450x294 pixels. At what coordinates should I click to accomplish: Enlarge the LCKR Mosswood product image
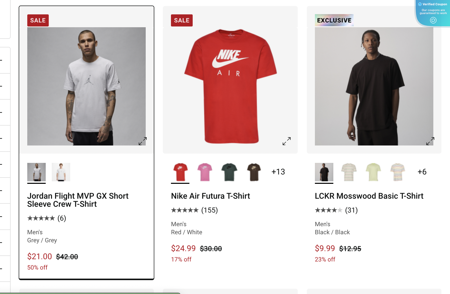click(x=430, y=141)
